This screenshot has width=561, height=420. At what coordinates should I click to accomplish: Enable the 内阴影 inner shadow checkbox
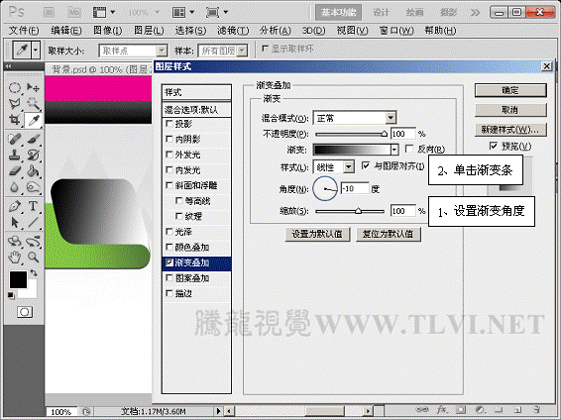tap(169, 139)
